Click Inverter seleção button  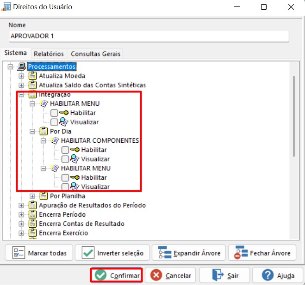coord(112,253)
